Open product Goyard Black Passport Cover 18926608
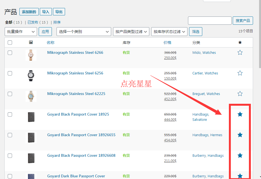The image size is (261, 179). (81, 155)
